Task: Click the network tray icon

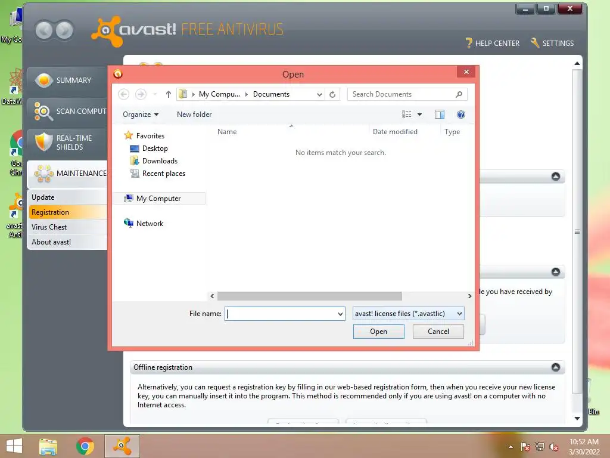Action: pyautogui.click(x=540, y=447)
